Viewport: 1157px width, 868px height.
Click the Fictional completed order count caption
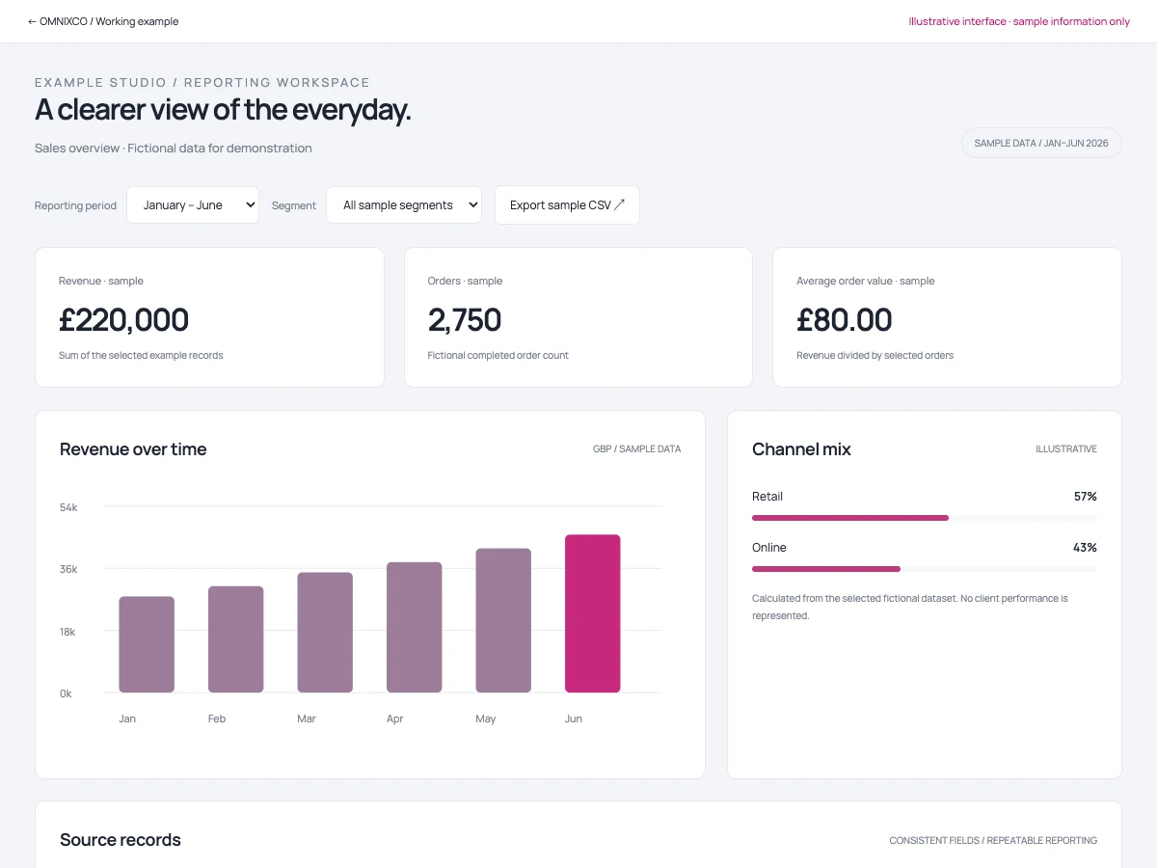point(498,356)
